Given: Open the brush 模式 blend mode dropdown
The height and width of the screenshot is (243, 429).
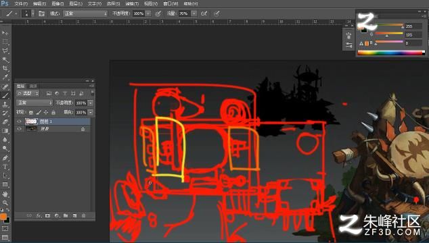Looking at the screenshot, I should [85, 13].
